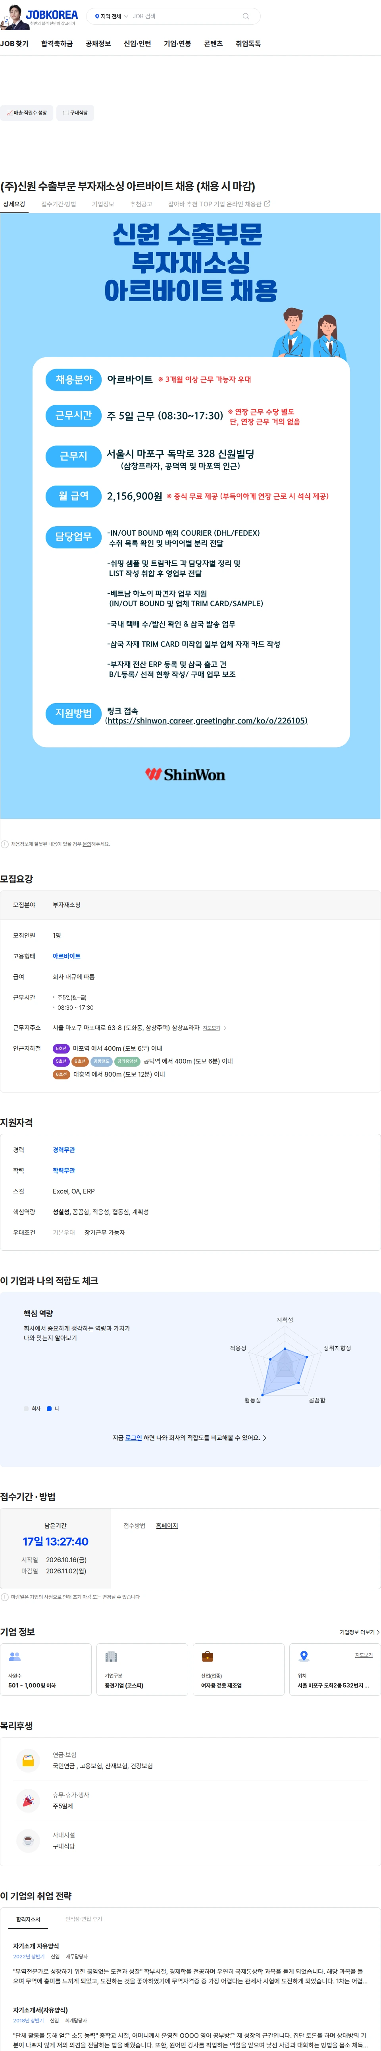Click the 아르바이트 employment type link
381x2051 pixels.
coord(67,956)
